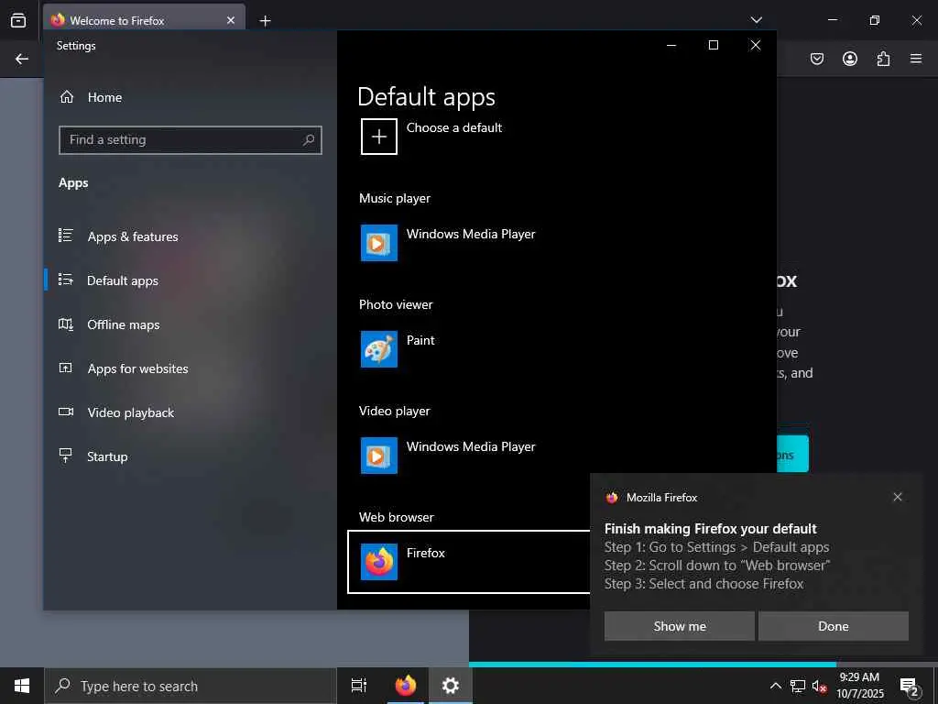The width and height of the screenshot is (938, 704).
Task: Close the Welcome to Firefox tab
Action: [231, 20]
